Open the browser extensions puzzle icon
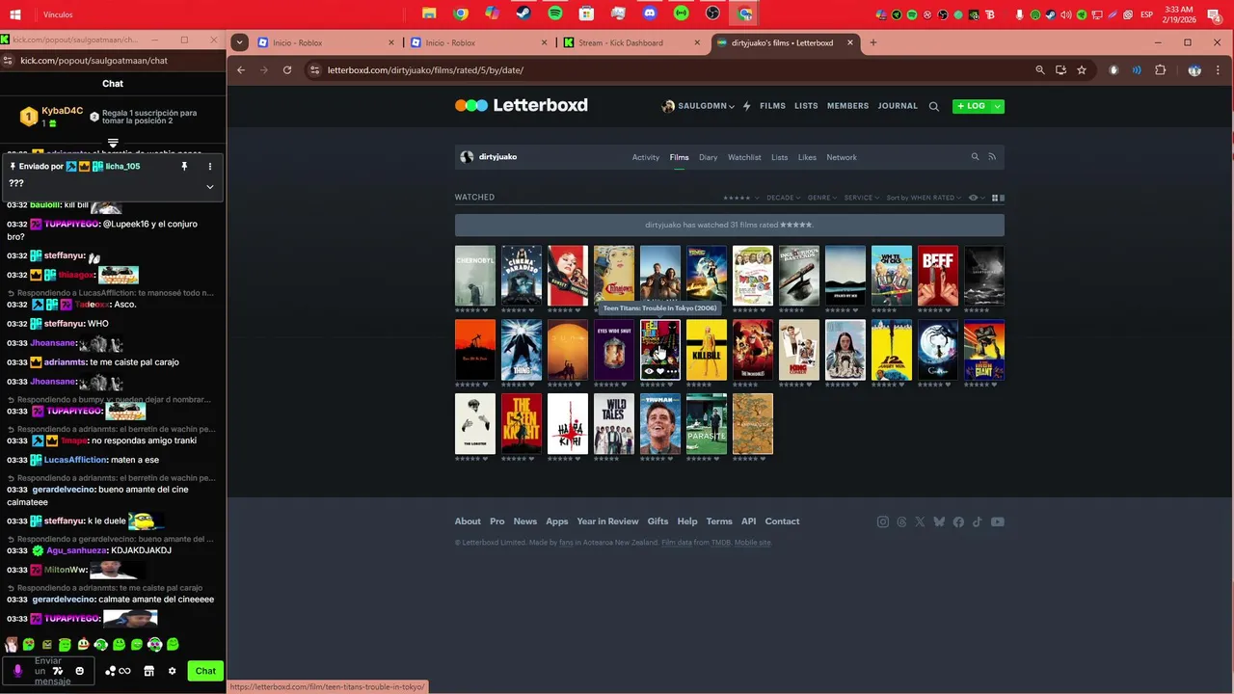Image resolution: width=1234 pixels, height=694 pixels. pos(1160,70)
